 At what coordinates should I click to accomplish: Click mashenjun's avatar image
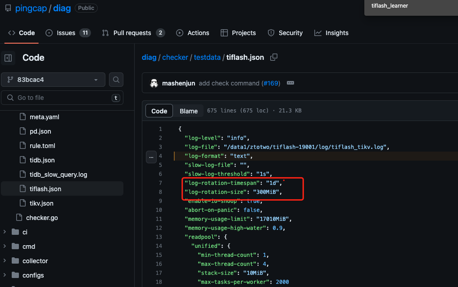[154, 83]
